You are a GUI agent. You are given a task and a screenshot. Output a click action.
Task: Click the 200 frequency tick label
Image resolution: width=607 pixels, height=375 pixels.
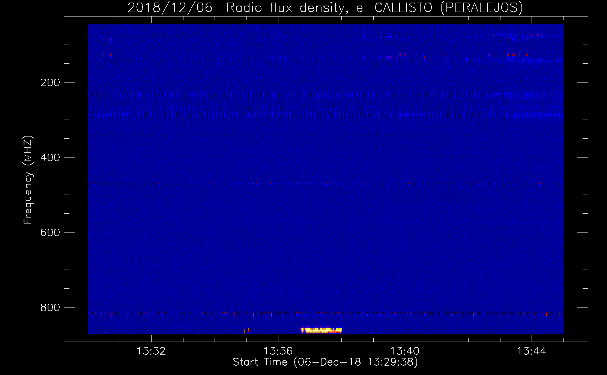[x=50, y=82]
